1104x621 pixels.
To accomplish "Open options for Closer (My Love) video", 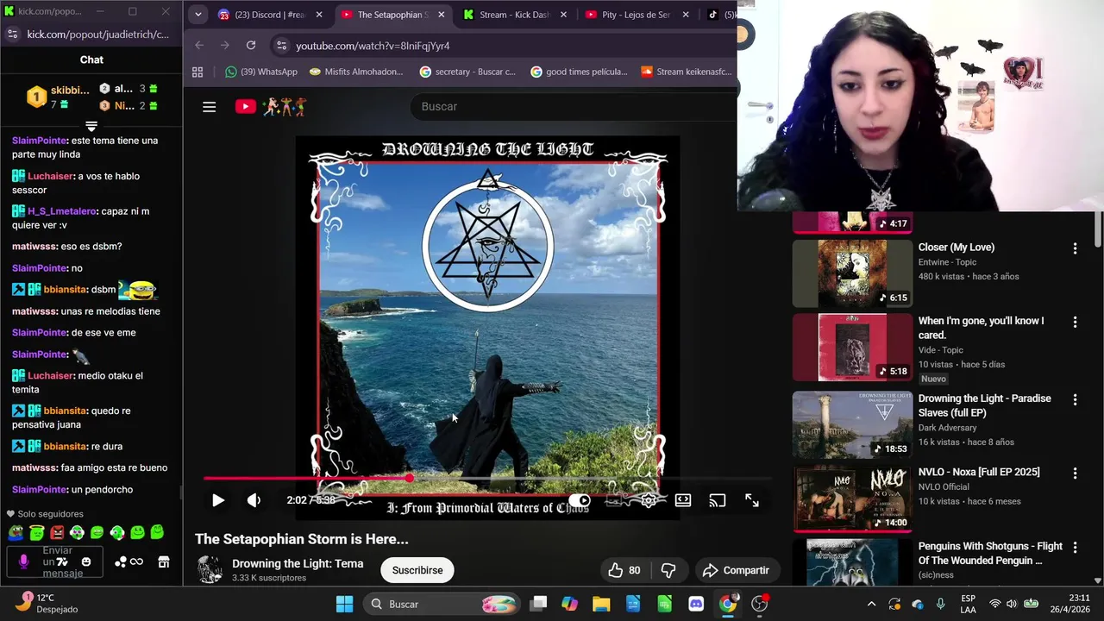I will [x=1075, y=248].
